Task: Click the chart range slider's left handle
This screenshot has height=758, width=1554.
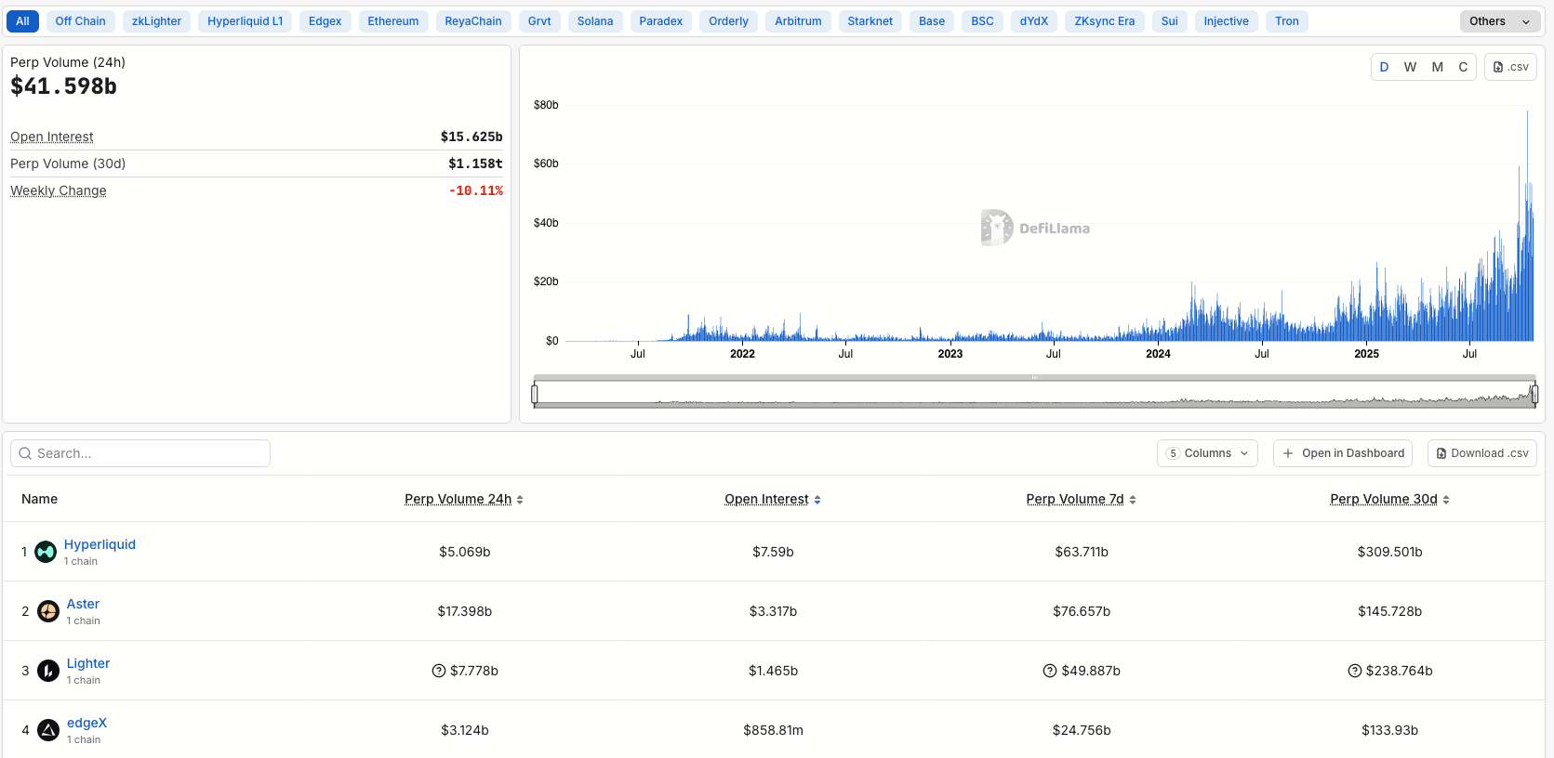Action: coord(535,395)
